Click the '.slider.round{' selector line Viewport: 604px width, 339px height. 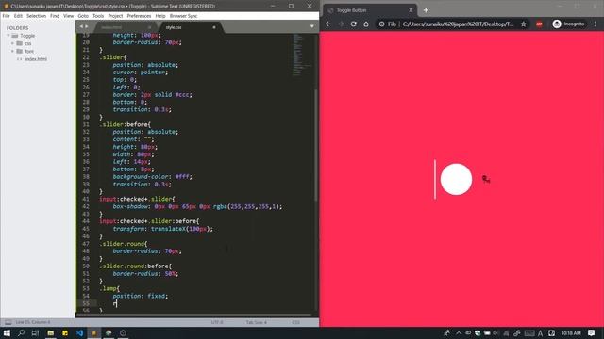click(124, 244)
